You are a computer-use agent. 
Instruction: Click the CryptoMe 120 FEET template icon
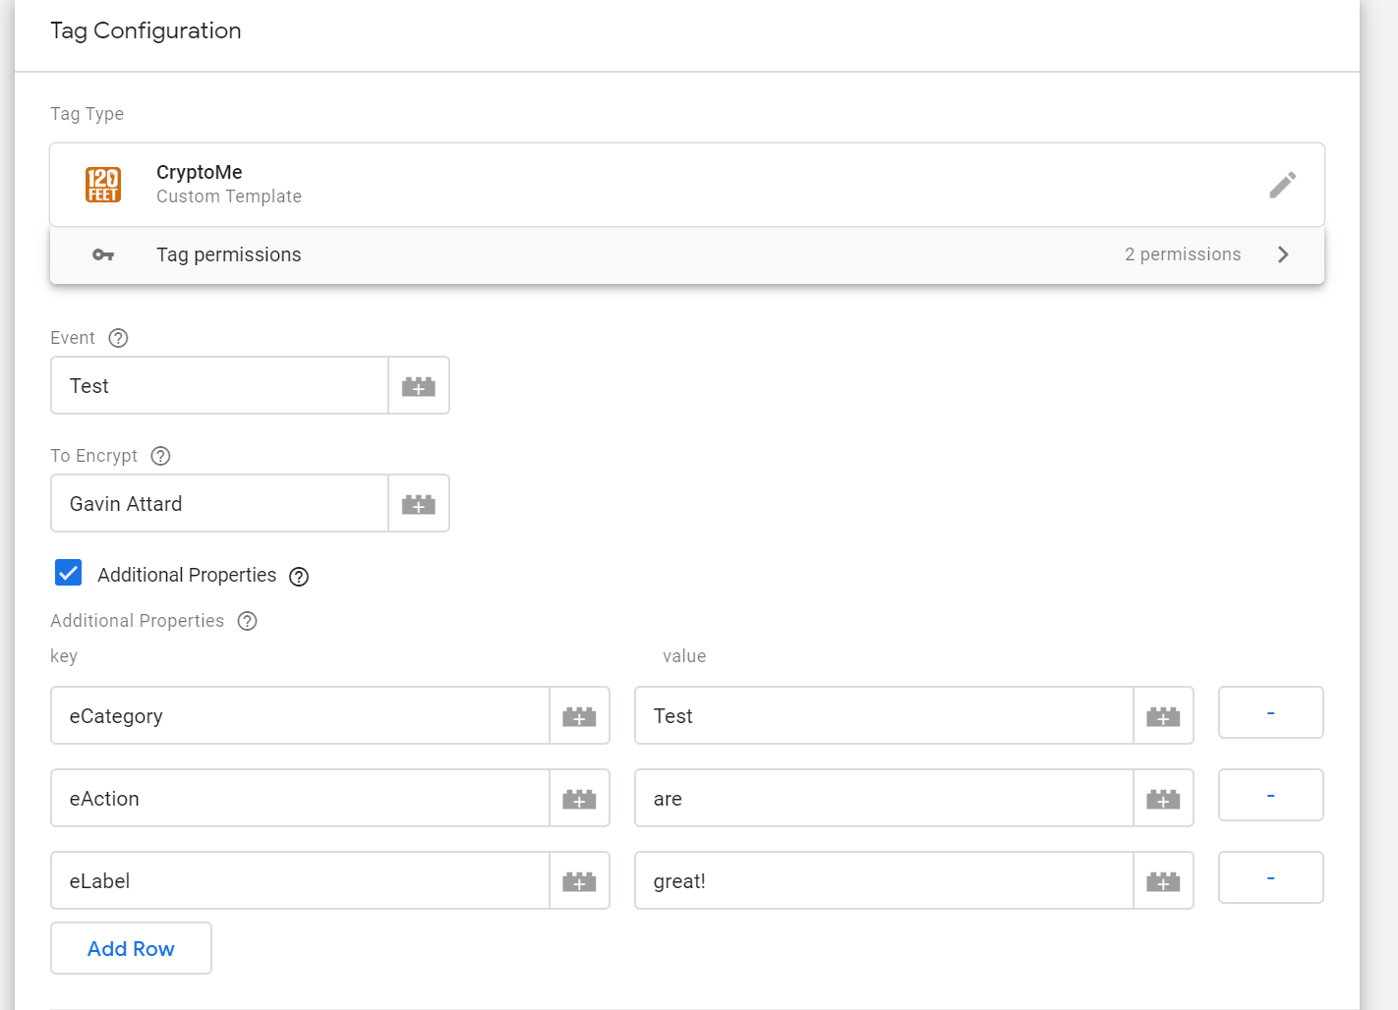(x=103, y=184)
